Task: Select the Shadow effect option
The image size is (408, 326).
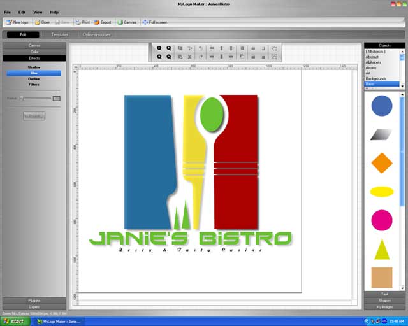Action: [34, 67]
